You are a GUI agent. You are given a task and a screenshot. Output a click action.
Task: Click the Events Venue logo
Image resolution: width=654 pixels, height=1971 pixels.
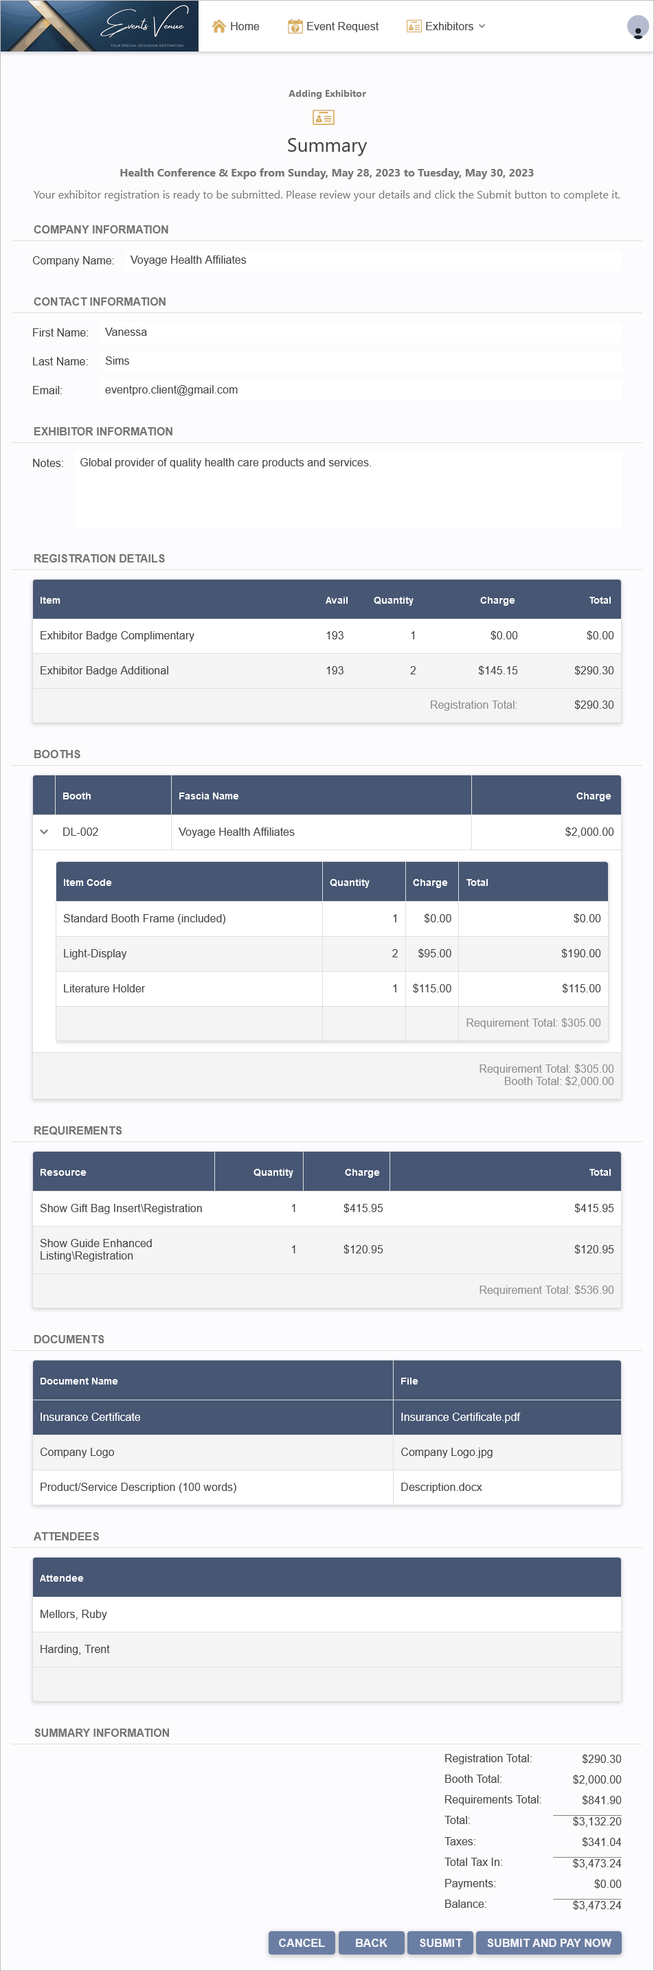(100, 26)
